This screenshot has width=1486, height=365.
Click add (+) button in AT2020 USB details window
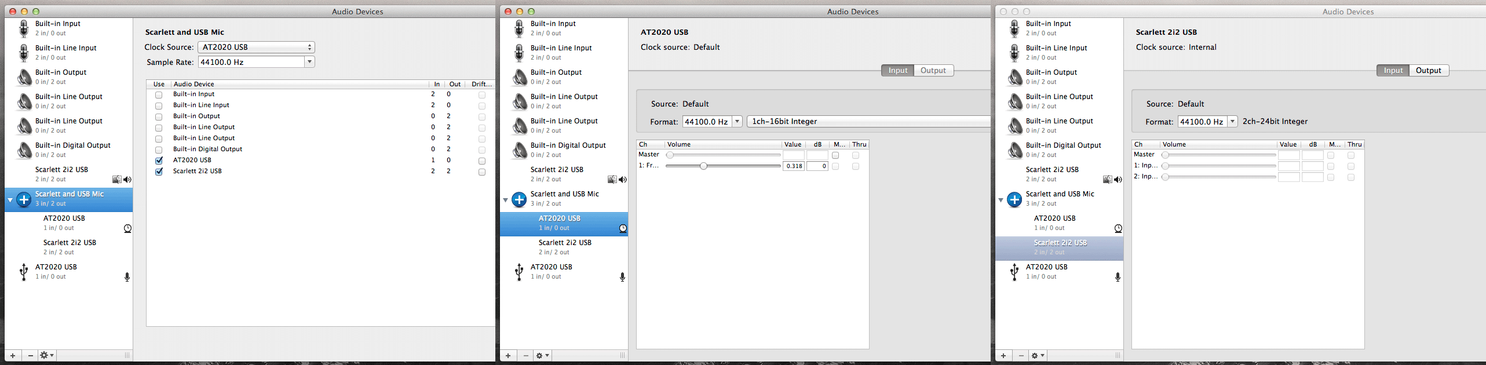click(x=508, y=355)
